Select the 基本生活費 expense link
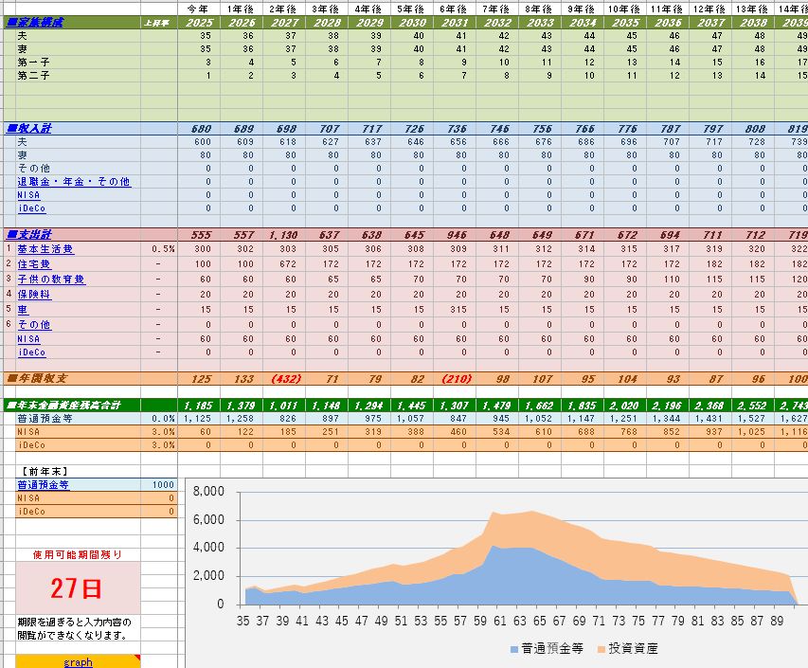The width and height of the screenshot is (808, 668). tap(45, 249)
